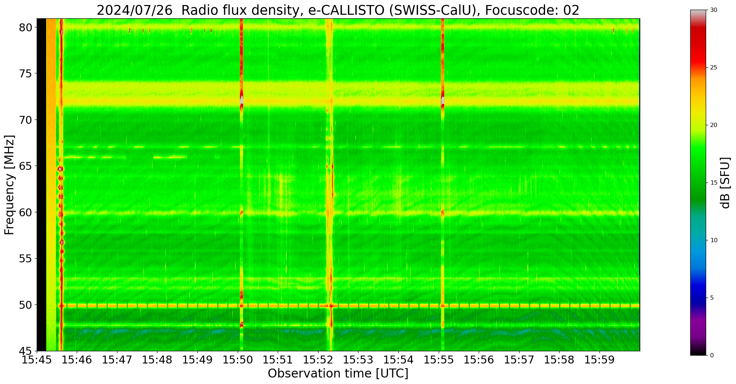Click the 45 MHz frequency tick label

26,351
